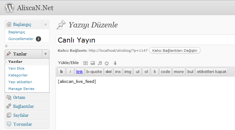
Task: Select the Yazılar submenu item
Action: point(15,62)
